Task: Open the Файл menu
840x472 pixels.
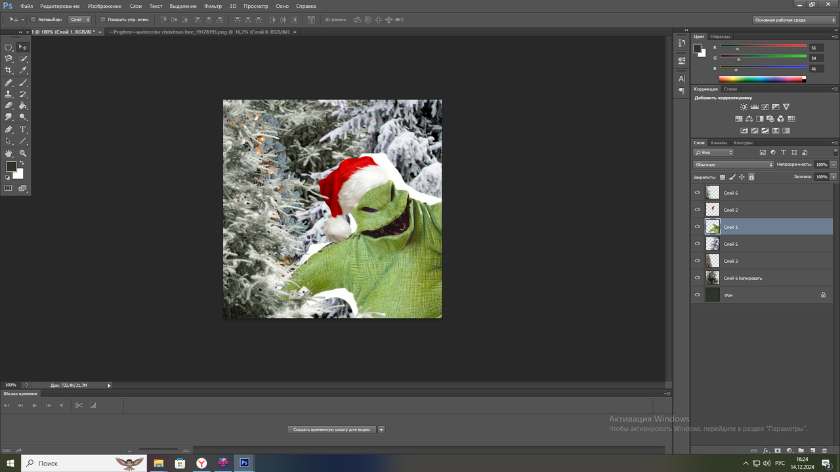Action: click(x=26, y=6)
